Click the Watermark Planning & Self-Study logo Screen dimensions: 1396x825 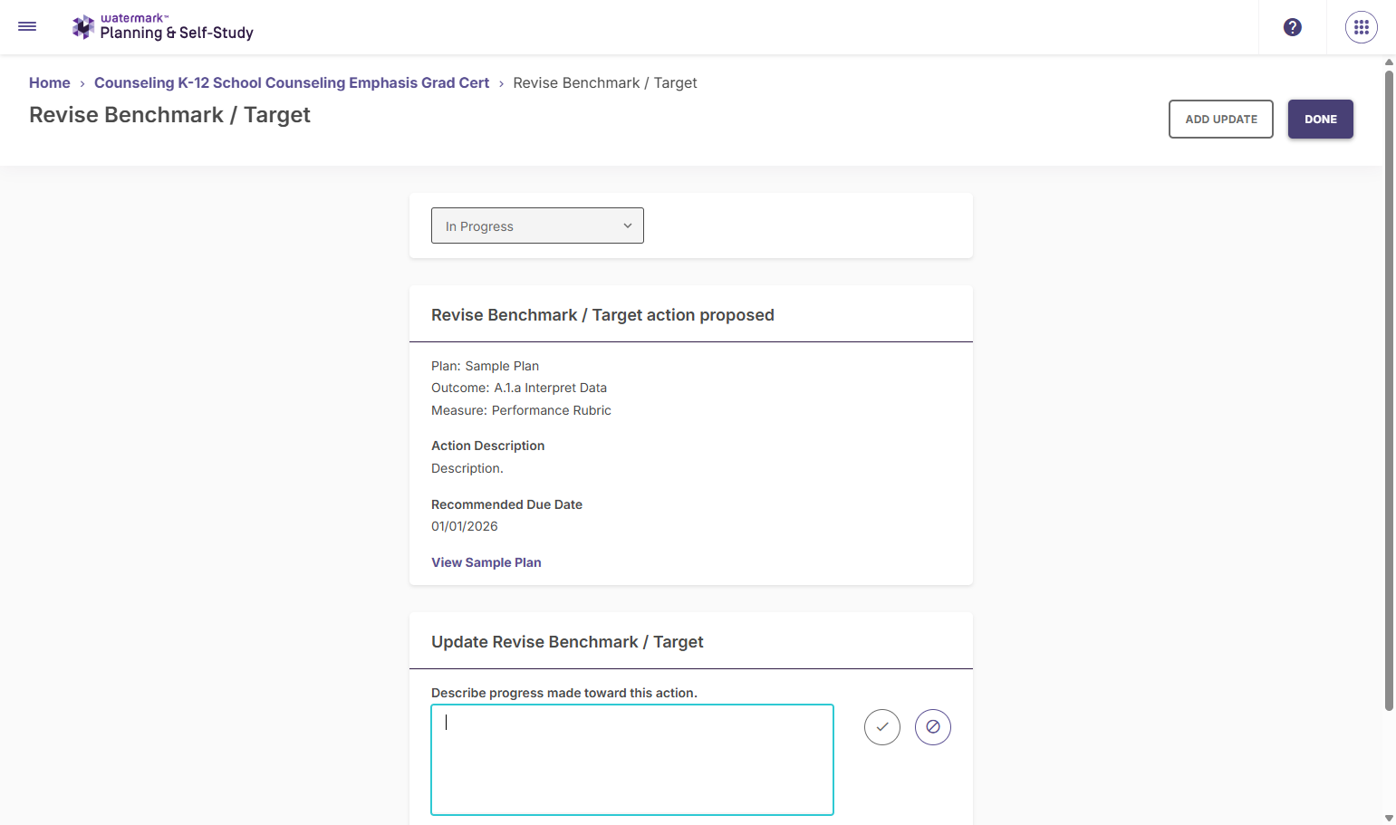pyautogui.click(x=163, y=27)
